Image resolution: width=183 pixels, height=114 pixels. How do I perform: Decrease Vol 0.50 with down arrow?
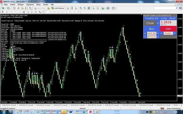point(158,33)
